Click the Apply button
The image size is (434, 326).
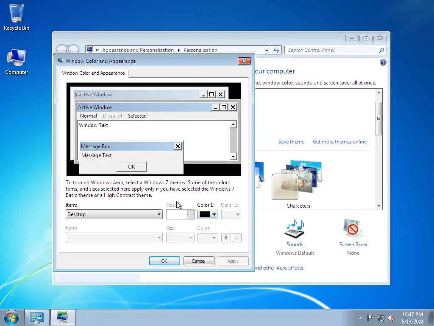coord(233,261)
